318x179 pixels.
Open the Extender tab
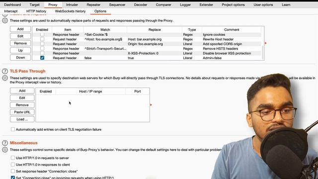click(x=206, y=4)
